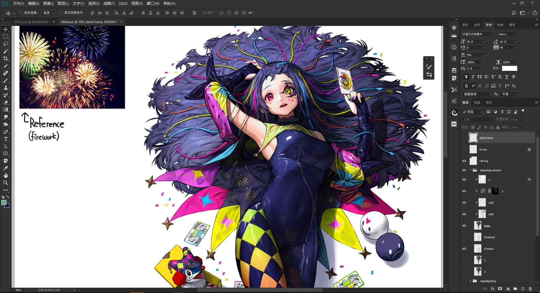
Task: Select the Brush tool
Action: (x=6, y=81)
